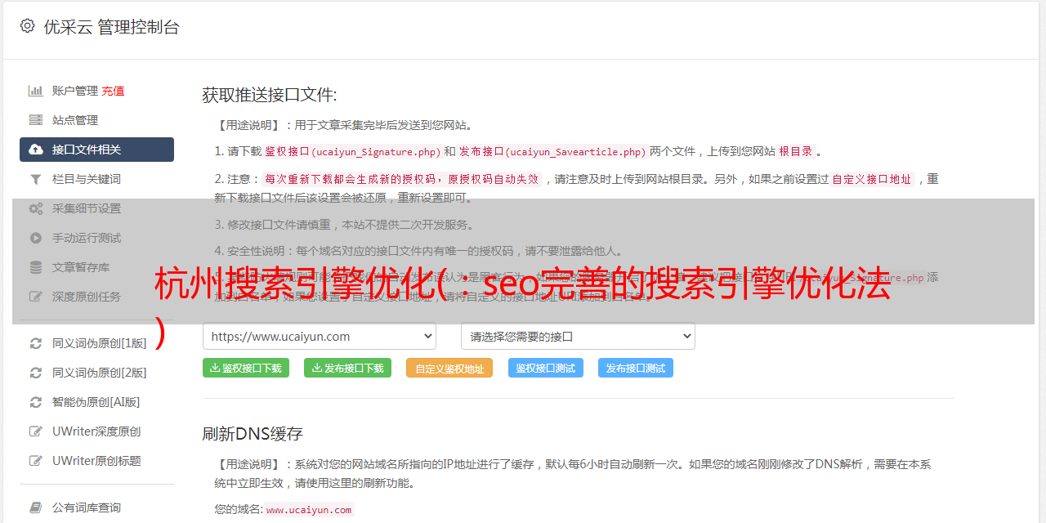Click the 刷新DNS缓存 section heading
Image resolution: width=1046 pixels, height=523 pixels.
tap(253, 434)
